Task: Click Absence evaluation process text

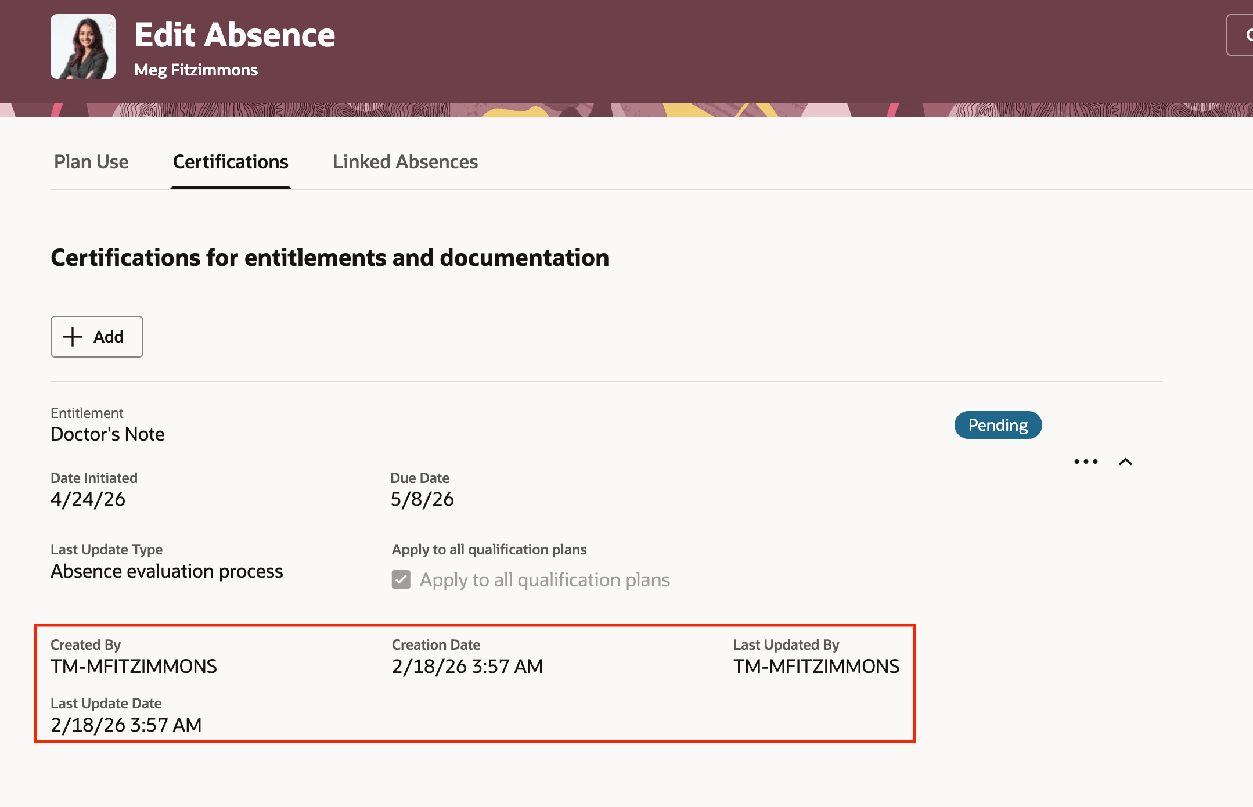Action: pos(167,571)
